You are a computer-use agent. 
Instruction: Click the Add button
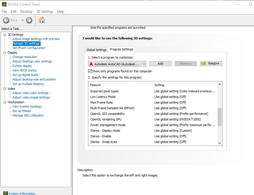click(160, 64)
